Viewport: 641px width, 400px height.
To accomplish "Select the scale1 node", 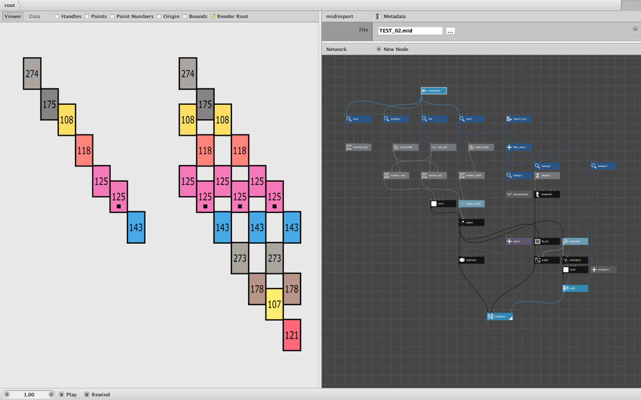I will [x=547, y=260].
